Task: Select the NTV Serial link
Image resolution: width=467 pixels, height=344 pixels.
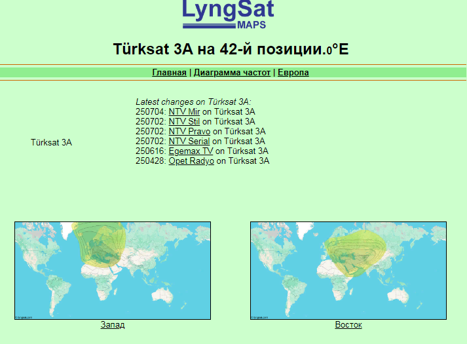Action: [189, 141]
